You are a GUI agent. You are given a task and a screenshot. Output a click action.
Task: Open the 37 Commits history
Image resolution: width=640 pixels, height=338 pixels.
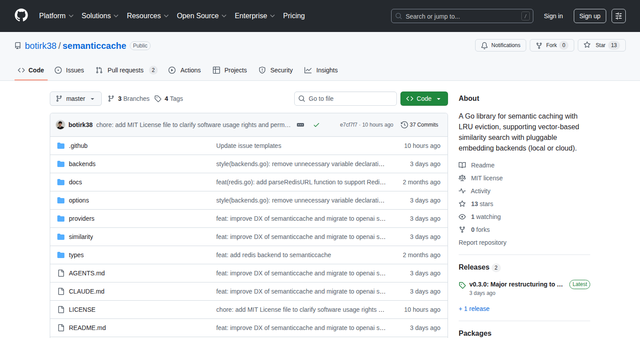click(x=420, y=125)
